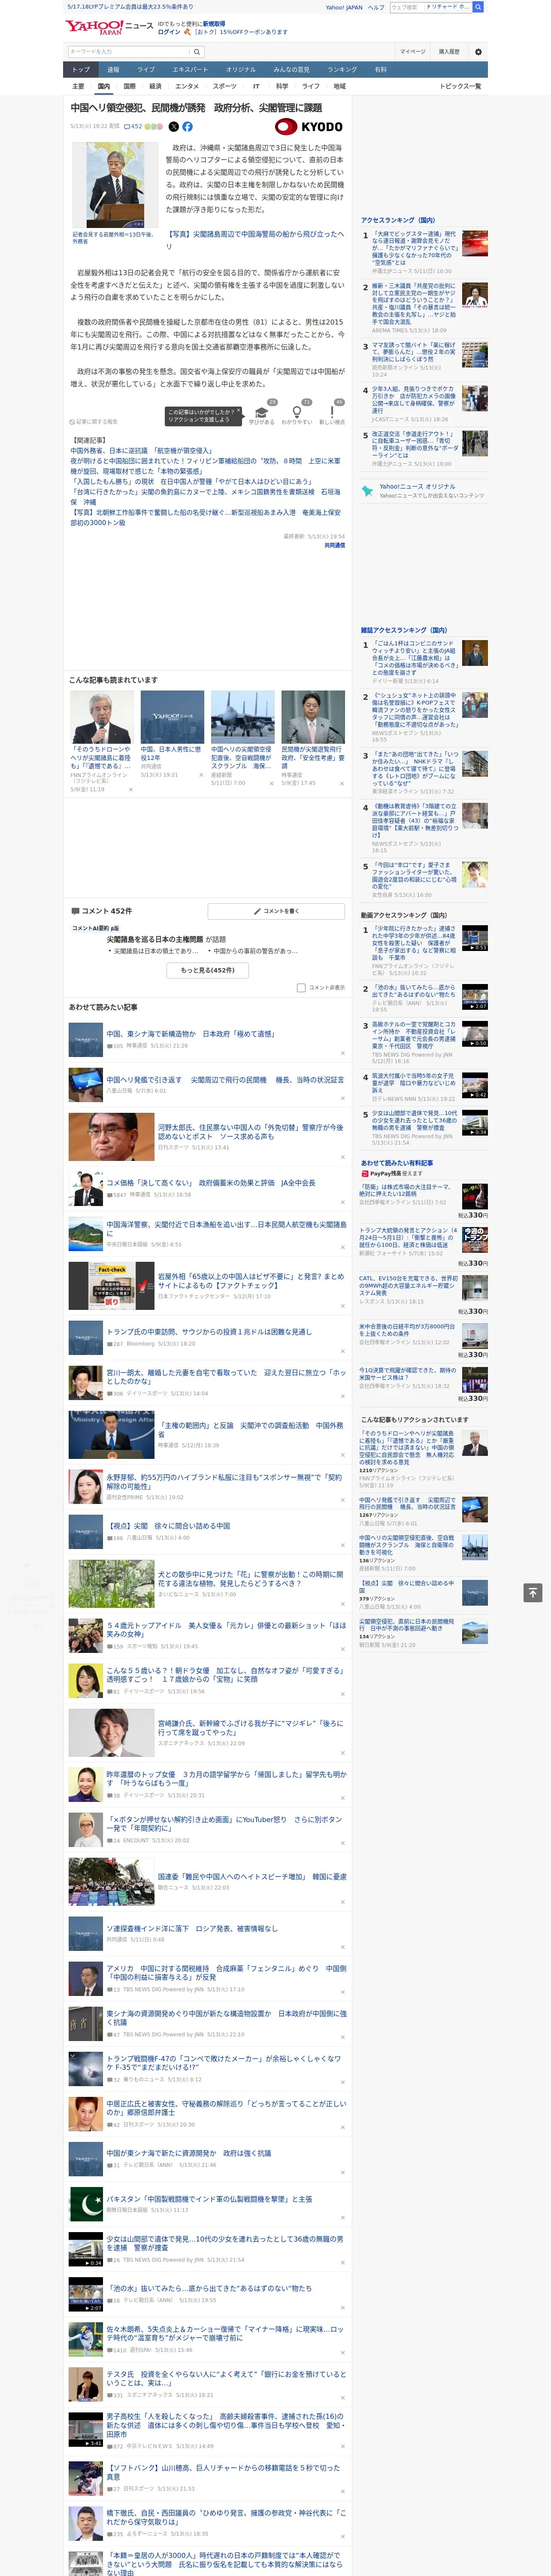
Task: Click the 'ログイン' link
Action: (169, 32)
